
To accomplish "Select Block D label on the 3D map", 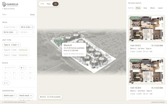I will pos(76,35).
